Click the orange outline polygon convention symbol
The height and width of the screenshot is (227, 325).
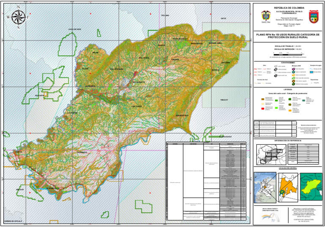tap(294, 75)
